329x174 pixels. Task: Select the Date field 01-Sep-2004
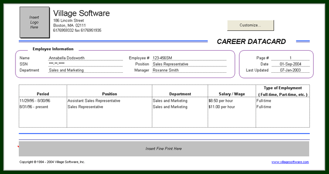[x=290, y=64]
